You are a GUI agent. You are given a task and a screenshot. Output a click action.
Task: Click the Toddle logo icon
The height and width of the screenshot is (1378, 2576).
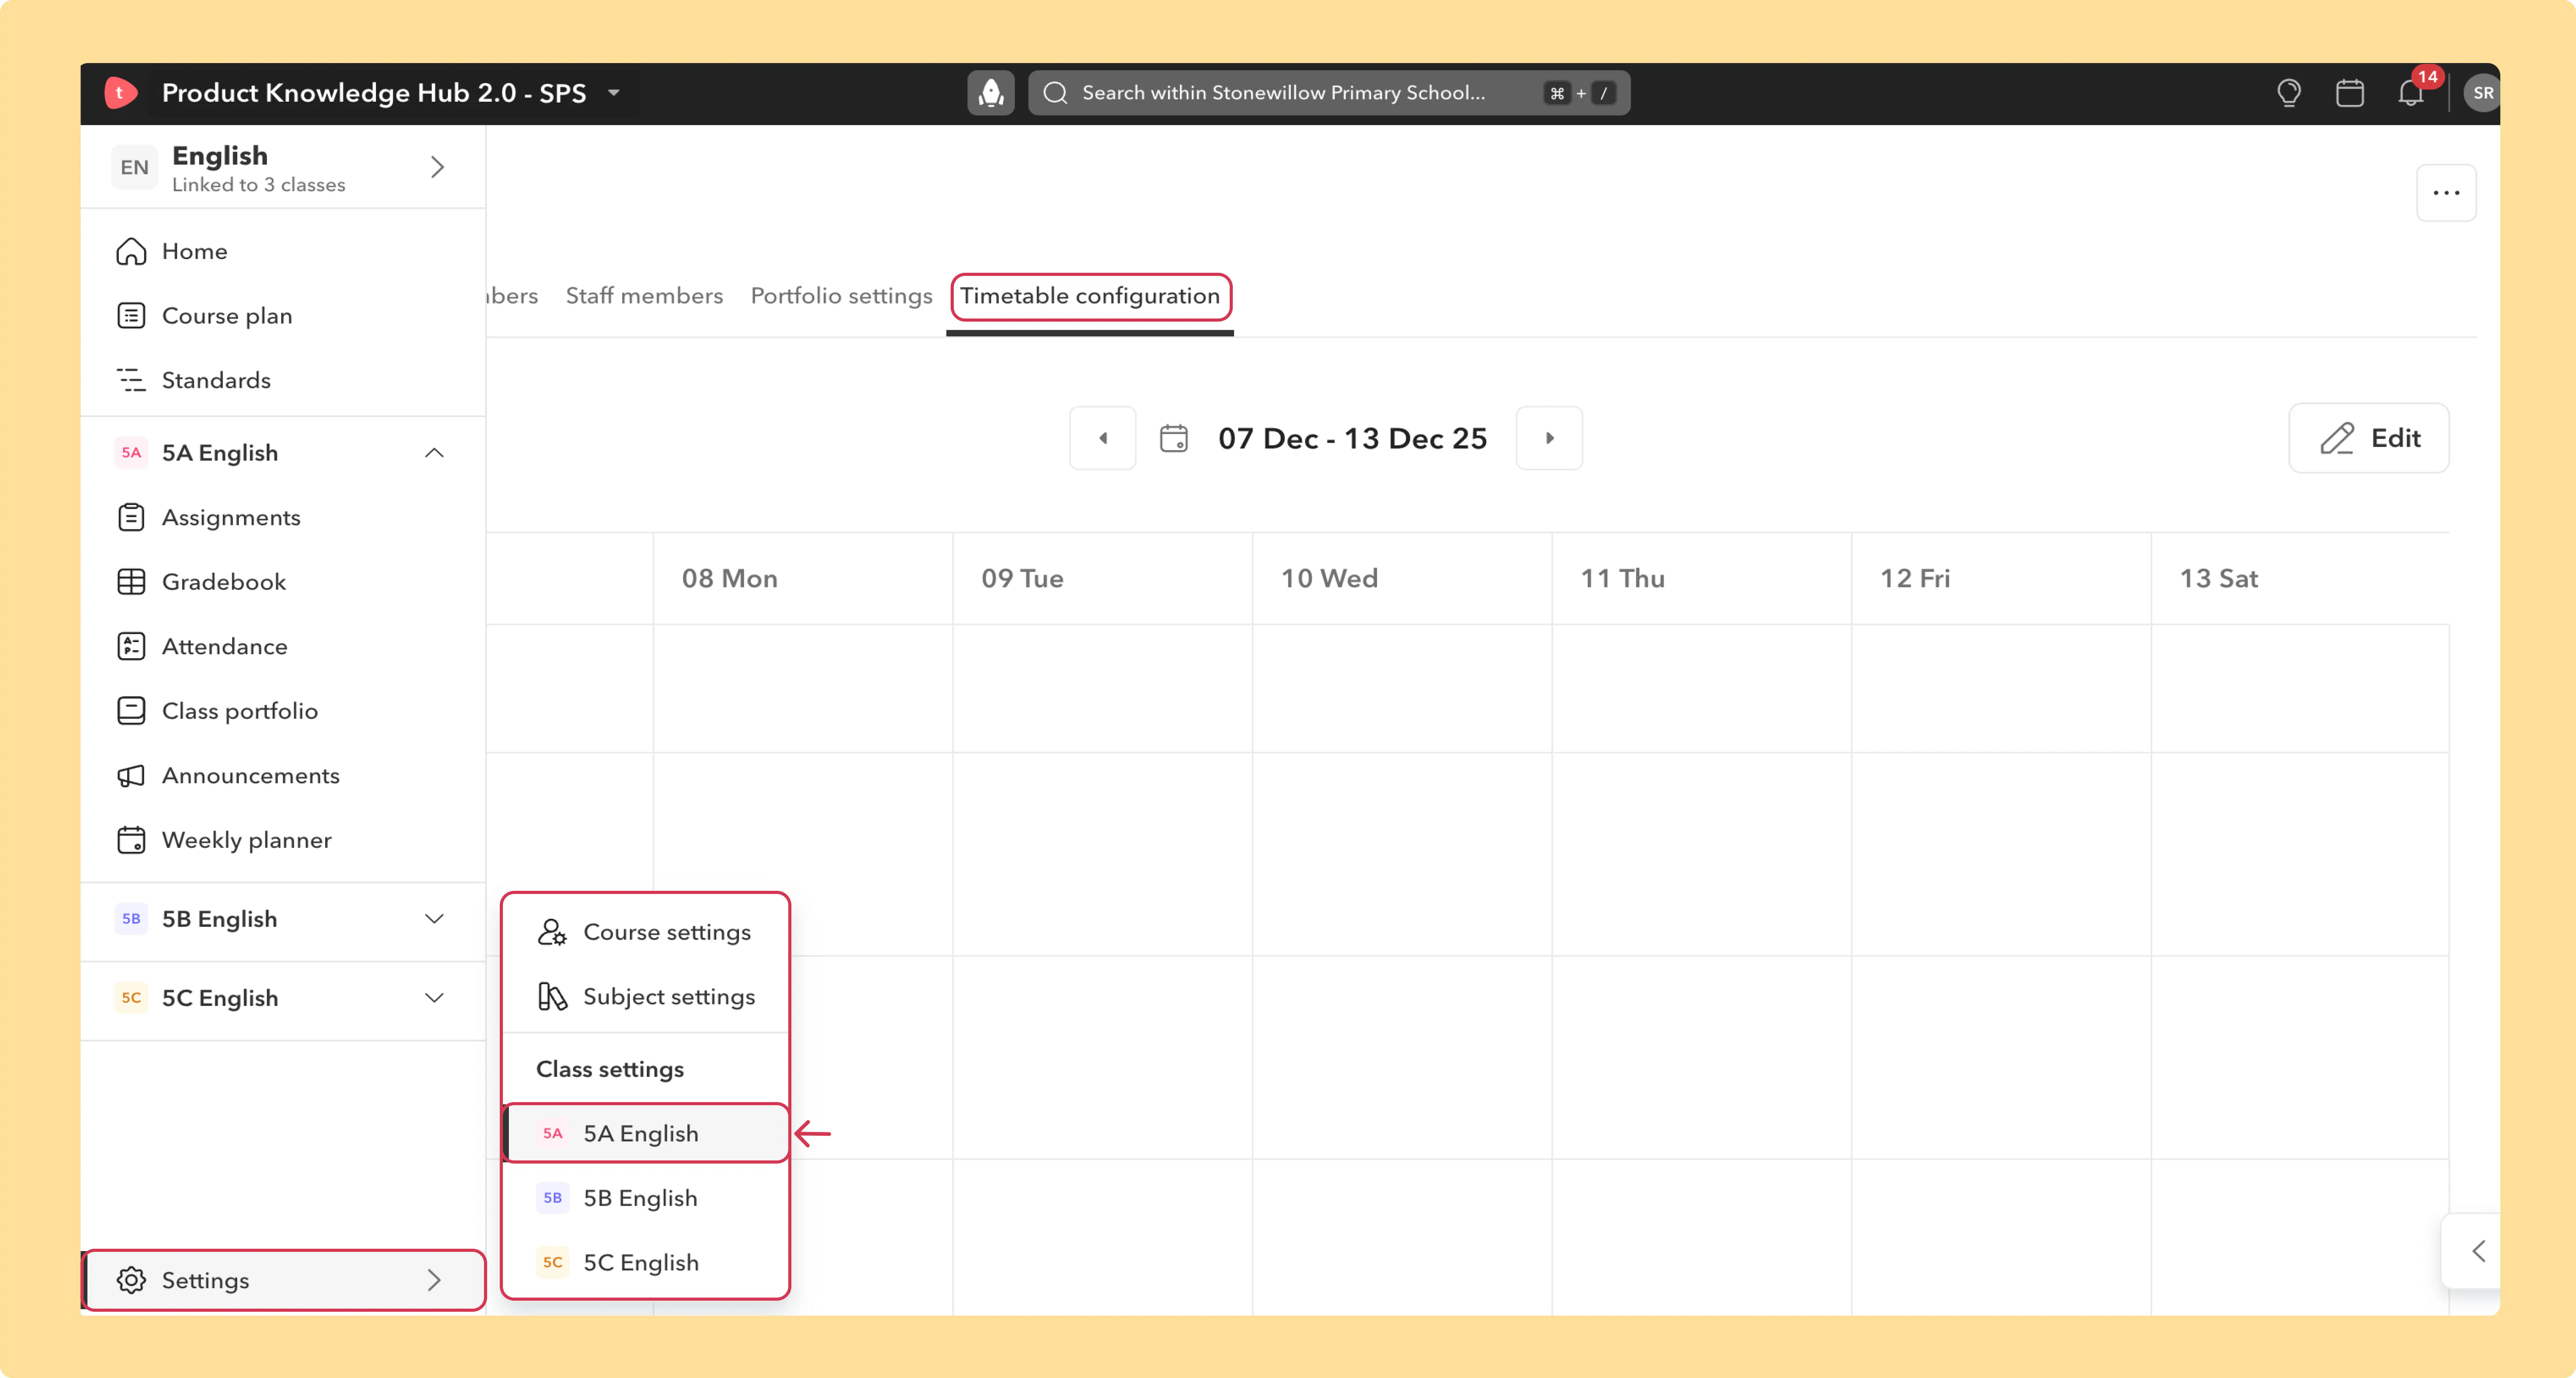[120, 93]
